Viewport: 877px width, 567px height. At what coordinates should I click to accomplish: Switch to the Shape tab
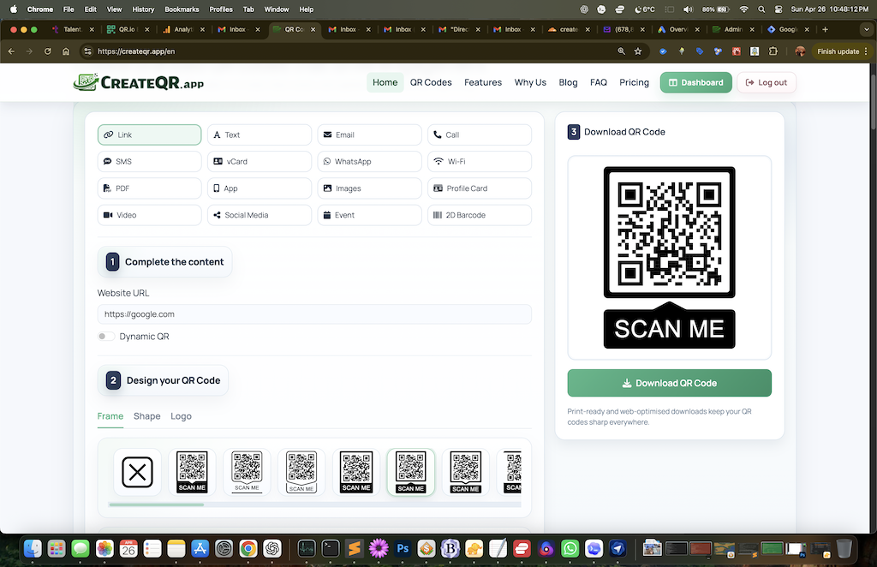tap(147, 416)
